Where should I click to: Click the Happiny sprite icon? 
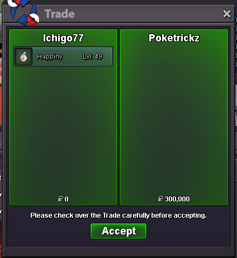coord(23,57)
